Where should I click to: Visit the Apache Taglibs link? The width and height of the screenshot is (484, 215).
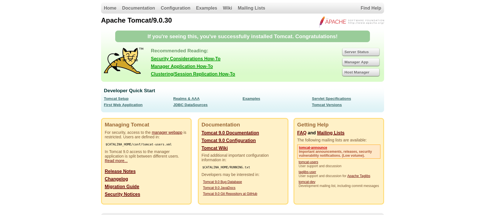click(359, 176)
